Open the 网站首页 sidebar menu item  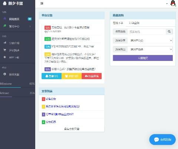pyautogui.click(x=14, y=19)
